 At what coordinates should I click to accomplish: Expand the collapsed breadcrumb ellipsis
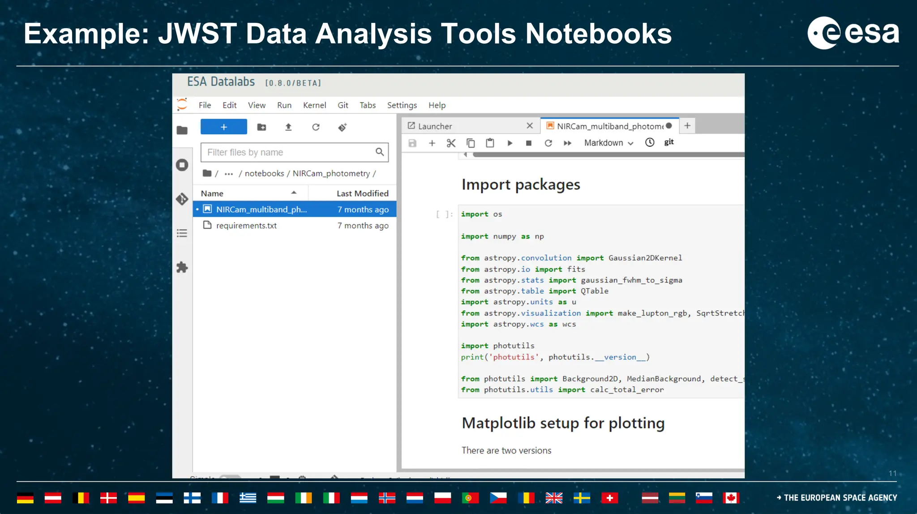[229, 174]
